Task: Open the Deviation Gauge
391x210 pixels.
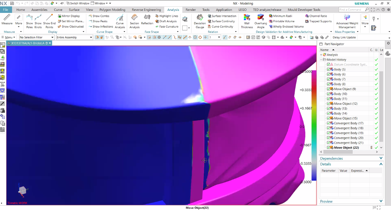Action: click(x=200, y=21)
